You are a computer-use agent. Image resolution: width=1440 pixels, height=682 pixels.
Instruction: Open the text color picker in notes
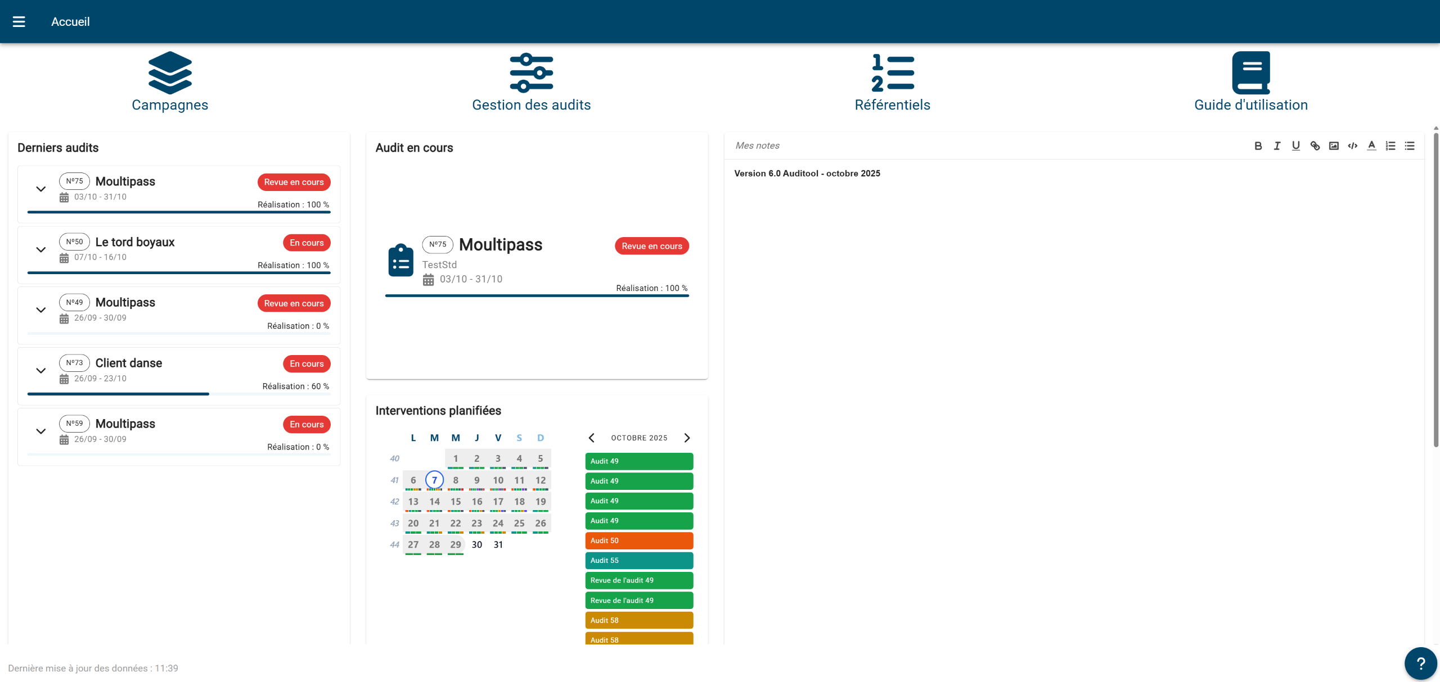click(x=1371, y=146)
